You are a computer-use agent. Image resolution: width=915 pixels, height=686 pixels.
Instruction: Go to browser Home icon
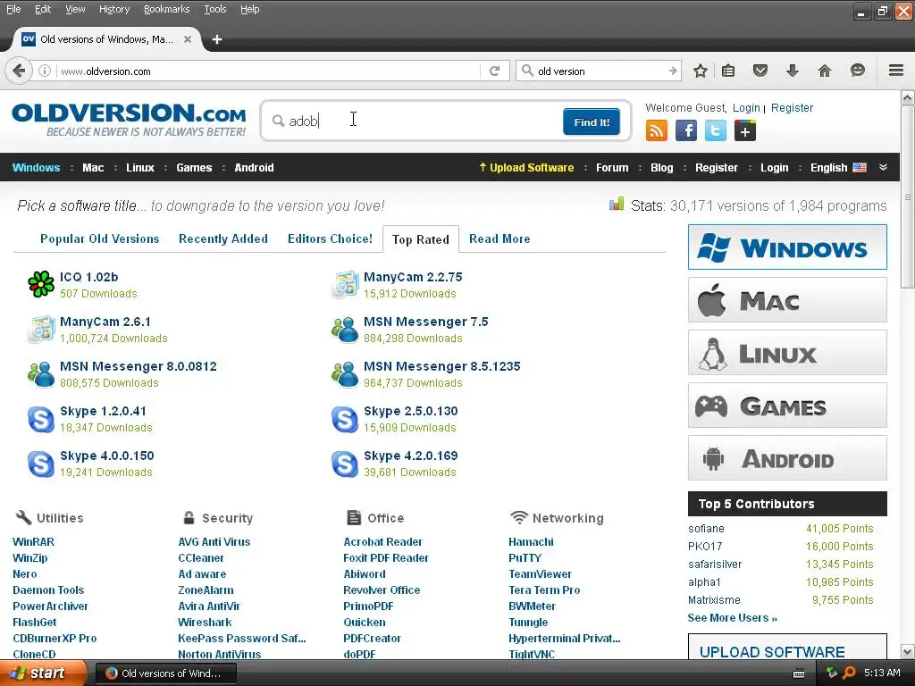pos(825,71)
